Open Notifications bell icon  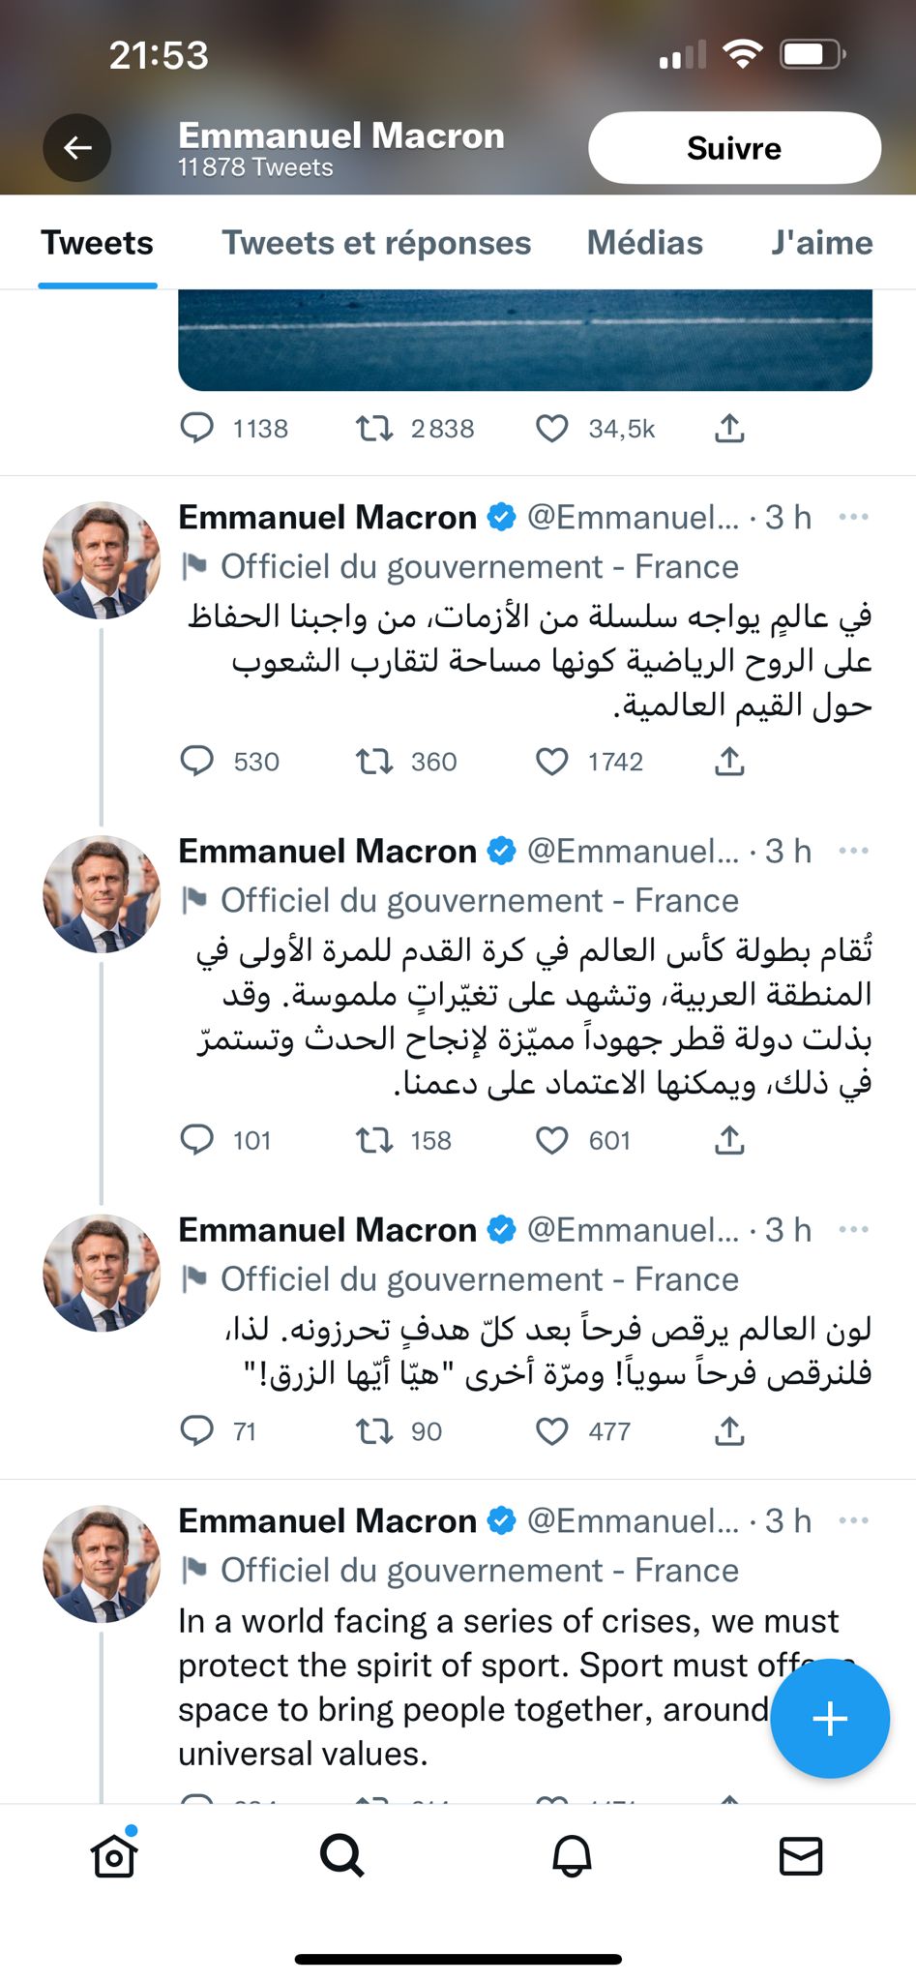572,1855
